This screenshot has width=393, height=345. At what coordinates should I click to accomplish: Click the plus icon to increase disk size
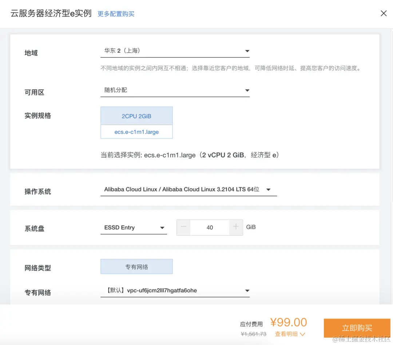236,227
